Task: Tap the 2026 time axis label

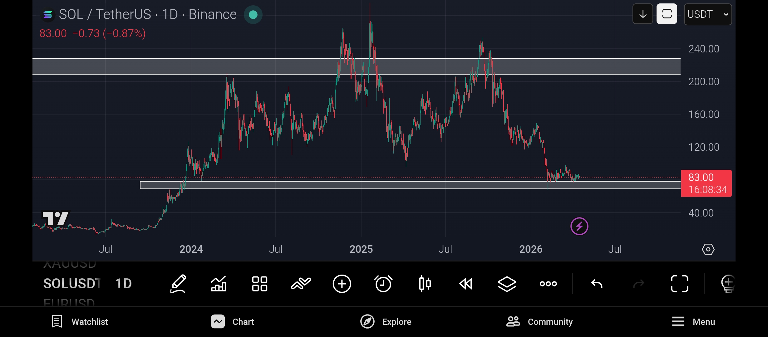Action: tap(531, 249)
